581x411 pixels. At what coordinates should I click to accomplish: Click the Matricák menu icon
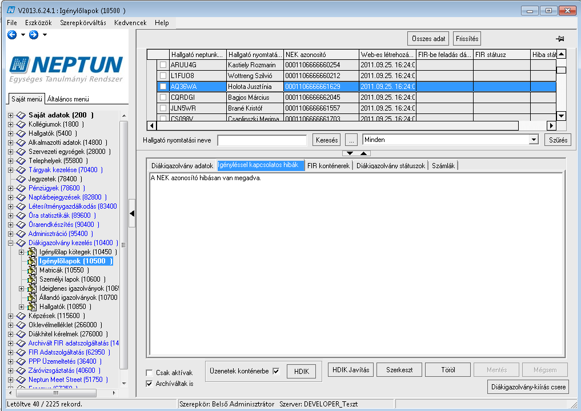point(32,270)
